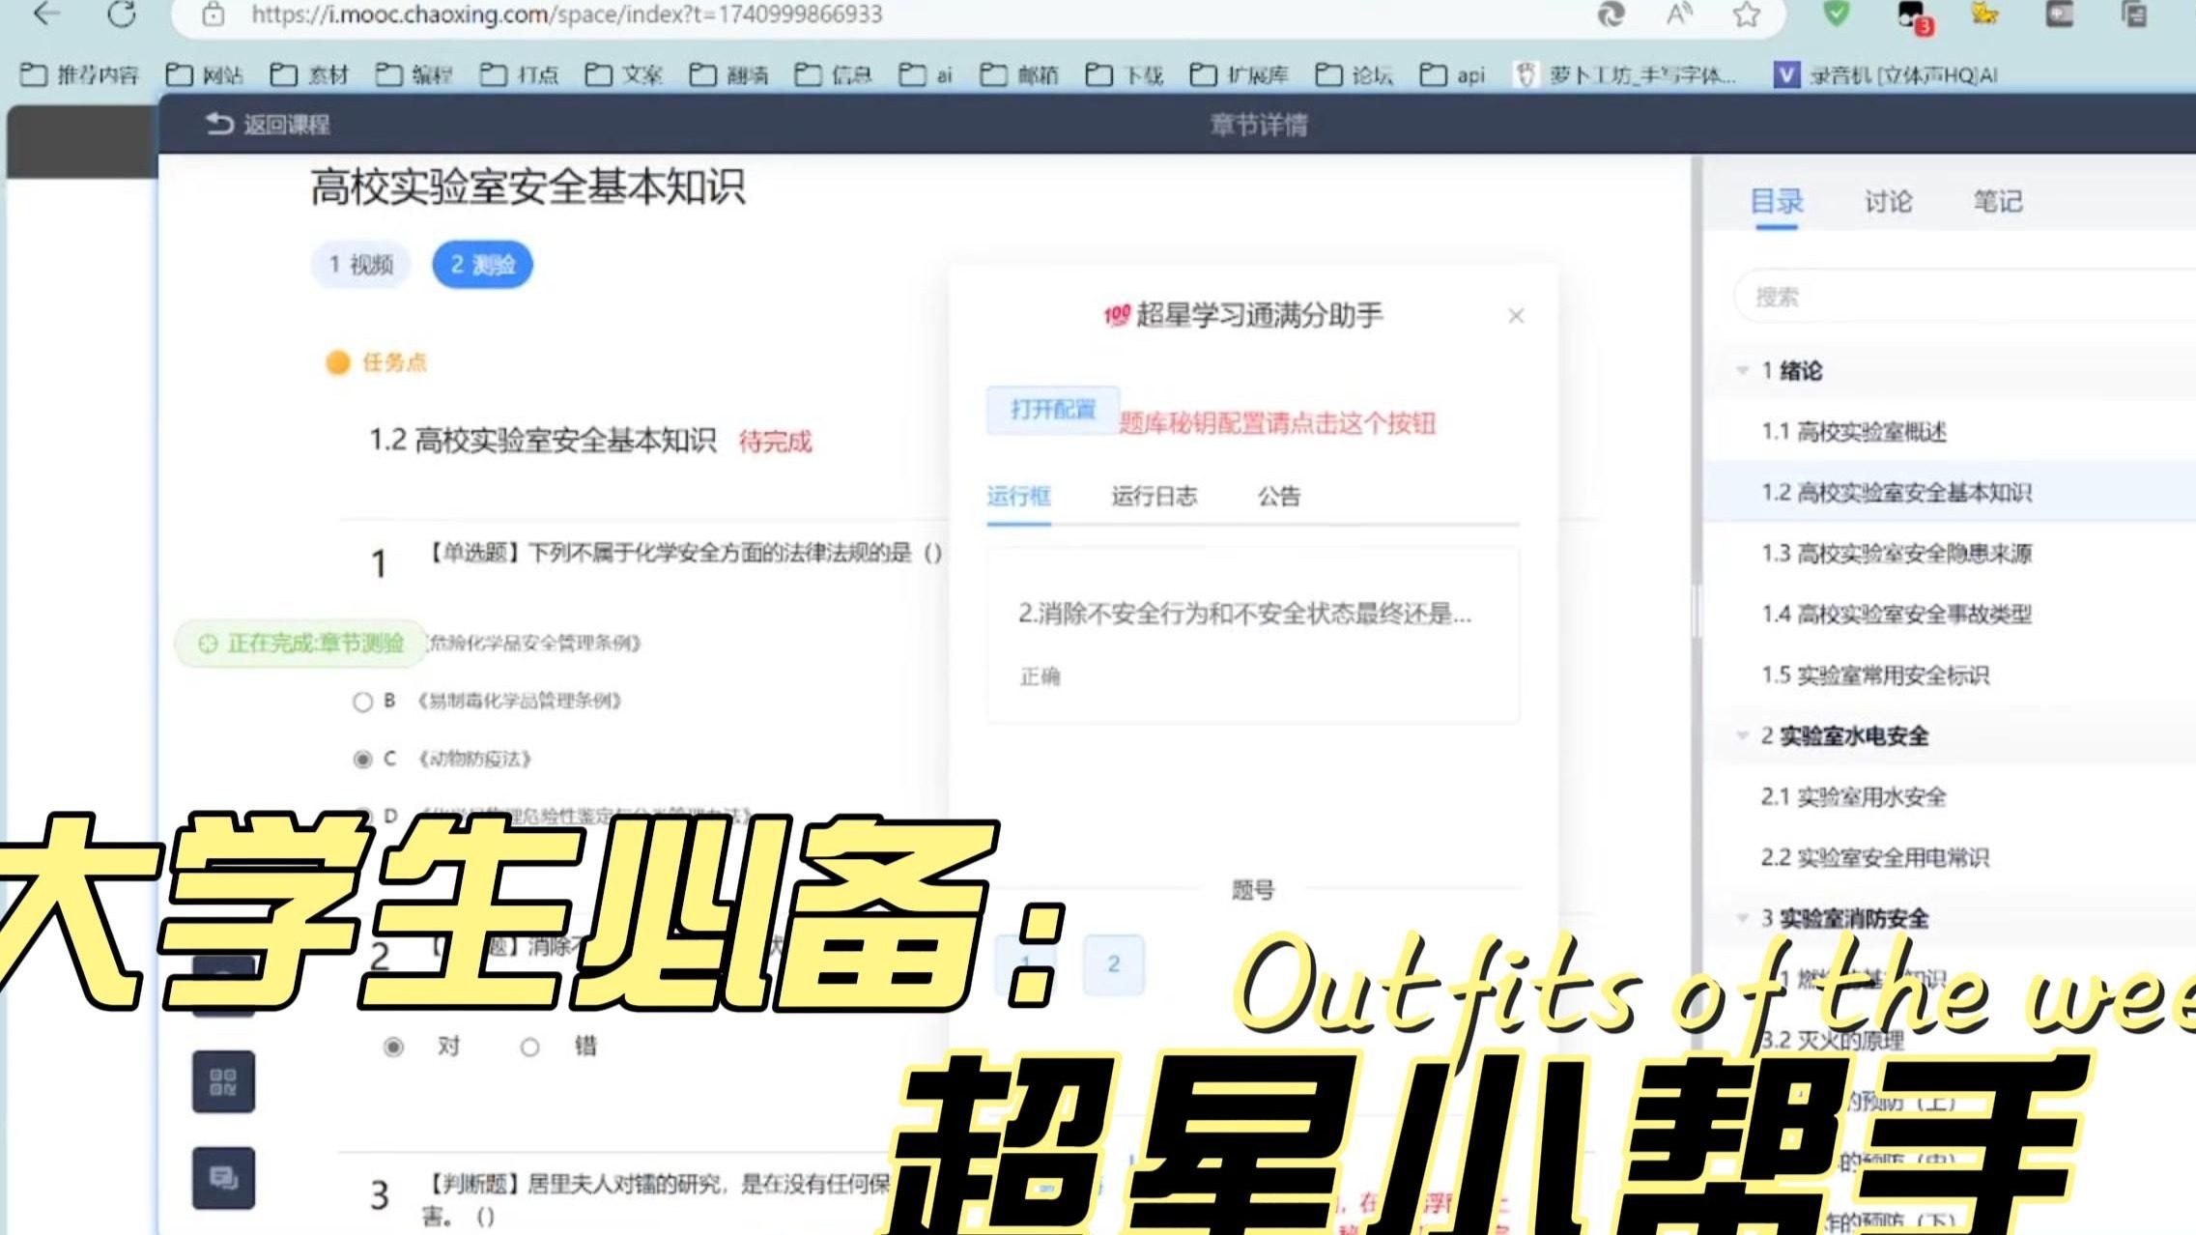The width and height of the screenshot is (2196, 1235).
Task: Open the 信息 bookmark folder
Action: [834, 74]
